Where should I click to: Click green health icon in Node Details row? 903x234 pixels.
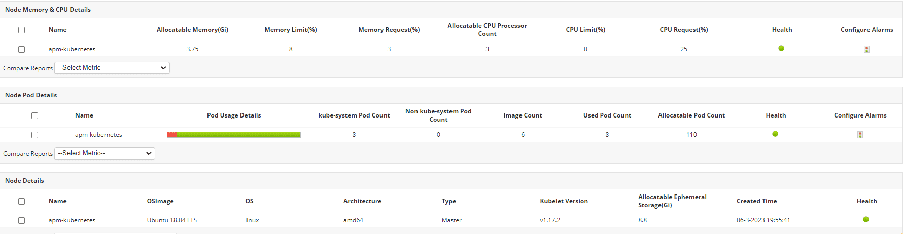[866, 219]
